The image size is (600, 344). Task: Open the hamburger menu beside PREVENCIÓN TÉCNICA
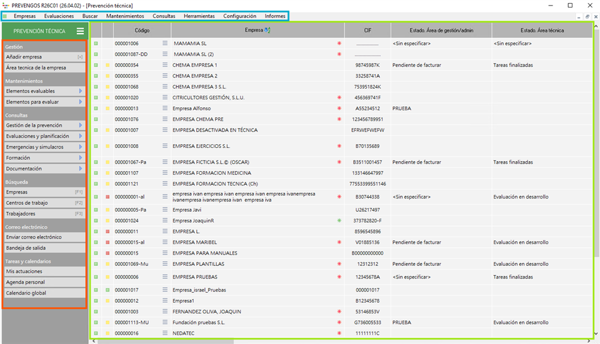[x=80, y=31]
